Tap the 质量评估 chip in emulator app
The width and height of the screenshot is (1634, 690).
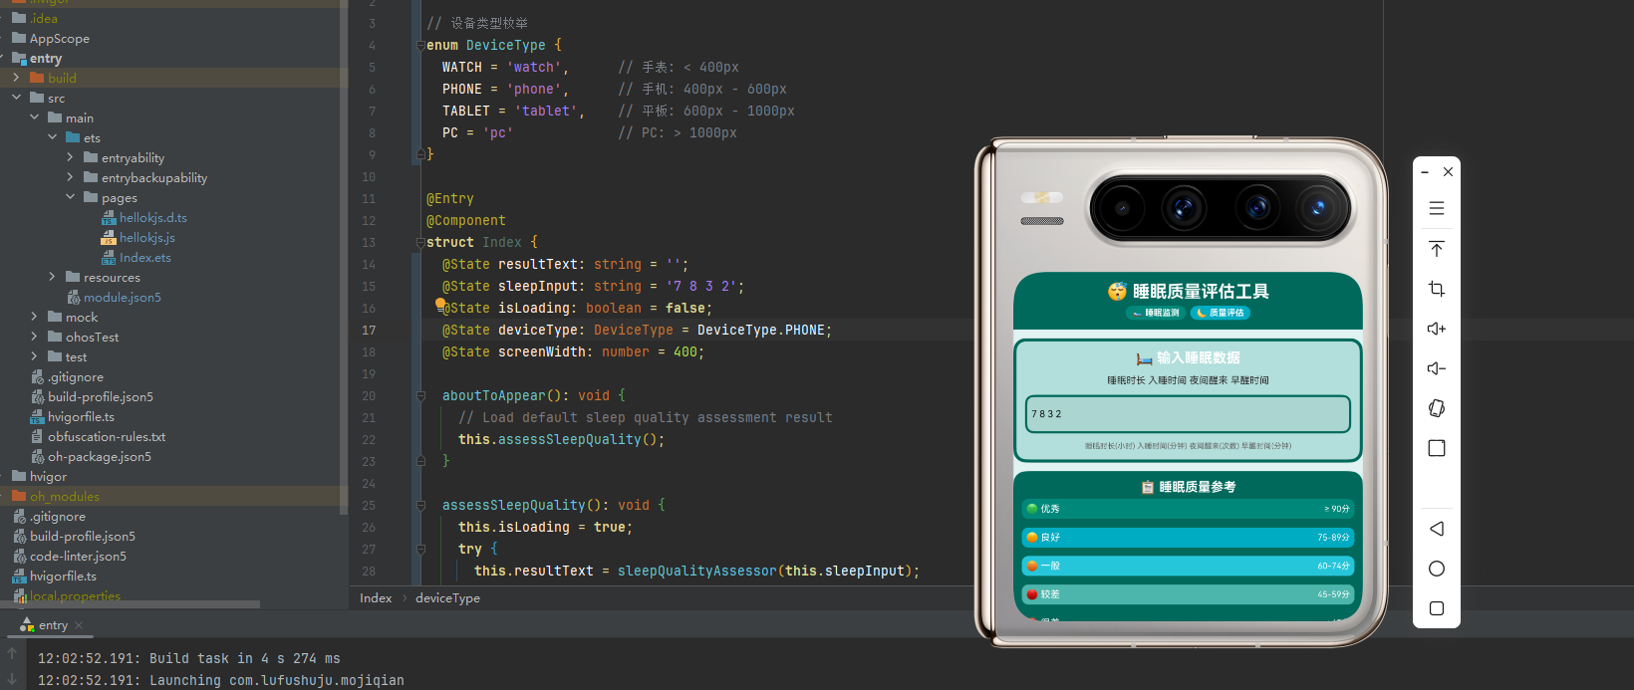(x=1221, y=313)
